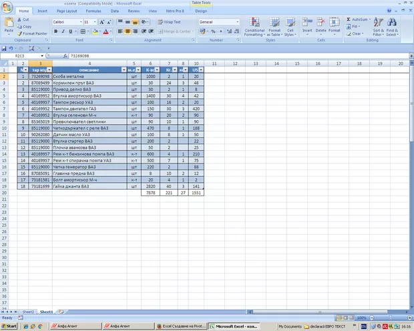The width and height of the screenshot is (414, 331).
Task: Toggle Bold formatting
Action: 54,31
